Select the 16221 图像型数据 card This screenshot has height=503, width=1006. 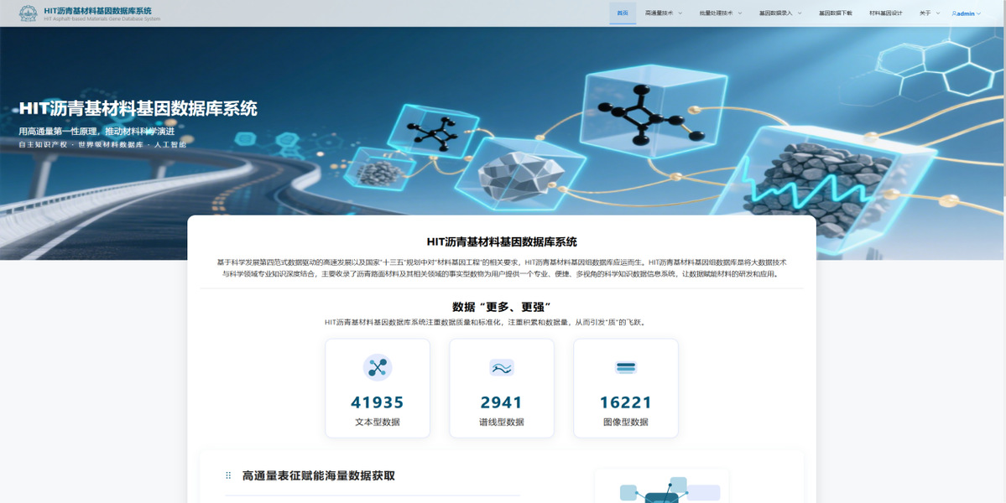coord(626,388)
